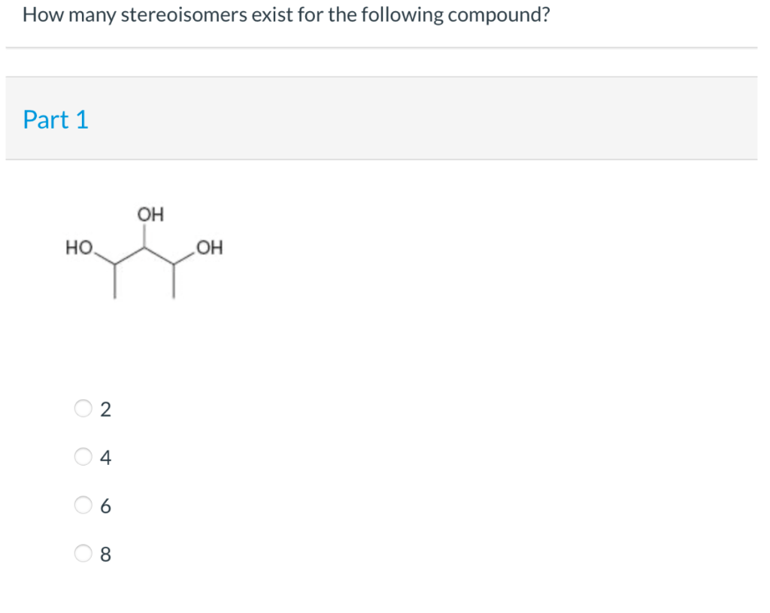Click the left methyl branch line
Viewport: 770px width, 613px height.
[x=115, y=281]
